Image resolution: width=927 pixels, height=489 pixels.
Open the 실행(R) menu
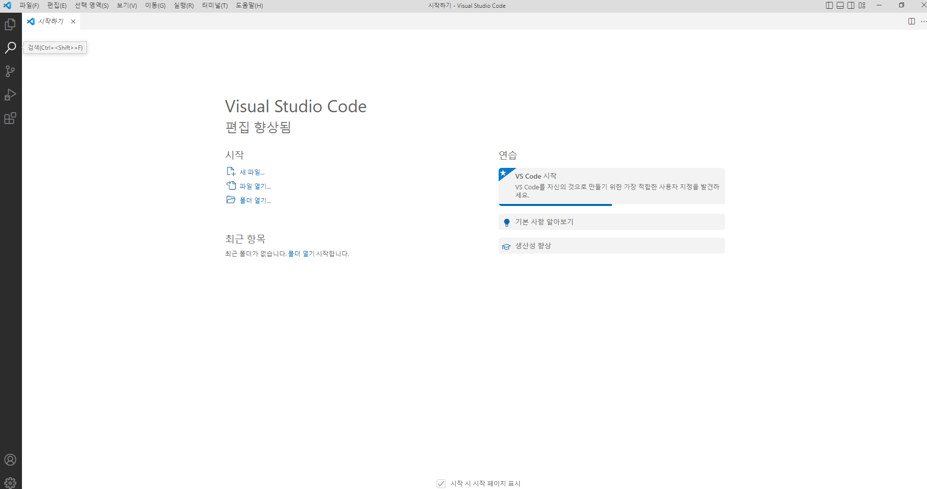pos(183,5)
